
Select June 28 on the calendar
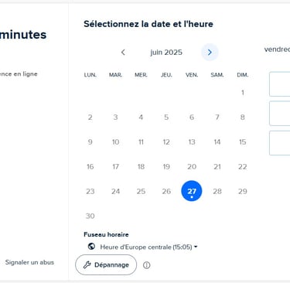[217, 191]
